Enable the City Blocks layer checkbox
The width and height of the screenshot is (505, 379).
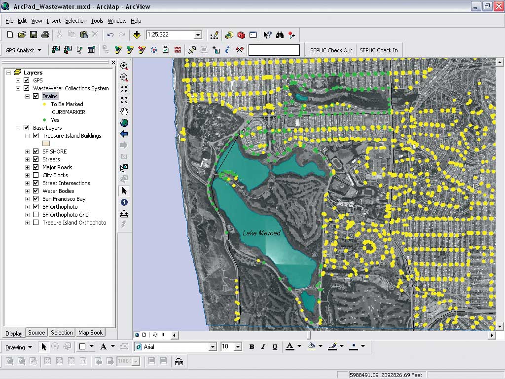point(36,175)
